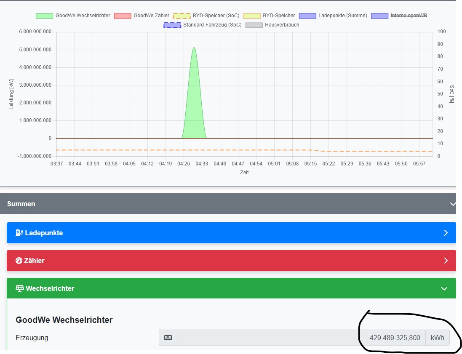Click the 03:37 time axis label
Screen dimensions: 462x354
pos(56,163)
